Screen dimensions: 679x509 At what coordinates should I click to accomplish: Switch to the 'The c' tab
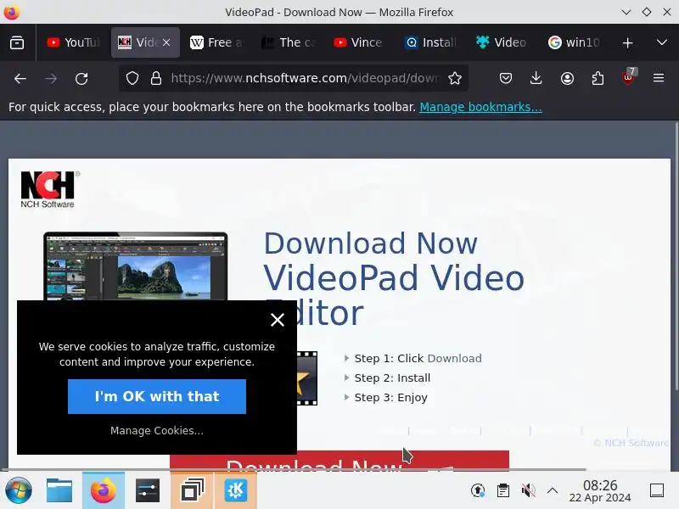[288, 42]
